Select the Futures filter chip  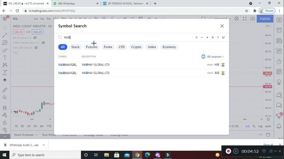[91, 47]
